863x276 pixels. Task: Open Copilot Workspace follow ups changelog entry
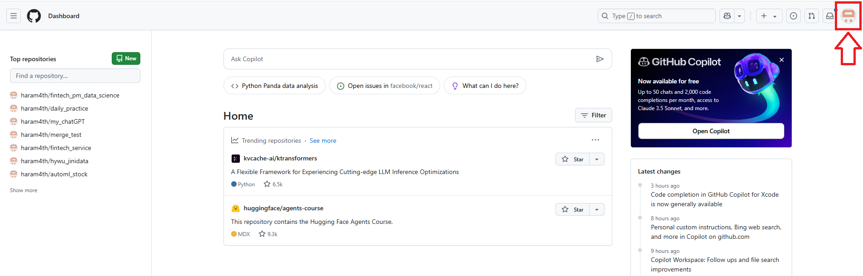(x=715, y=265)
